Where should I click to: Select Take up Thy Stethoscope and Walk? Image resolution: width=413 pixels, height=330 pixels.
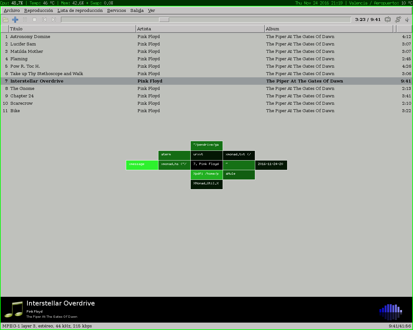[x=206, y=74]
